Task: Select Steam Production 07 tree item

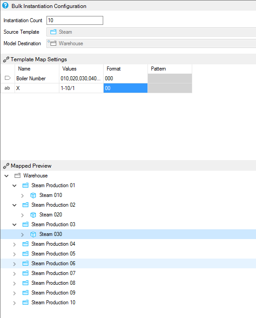Action: click(53, 273)
